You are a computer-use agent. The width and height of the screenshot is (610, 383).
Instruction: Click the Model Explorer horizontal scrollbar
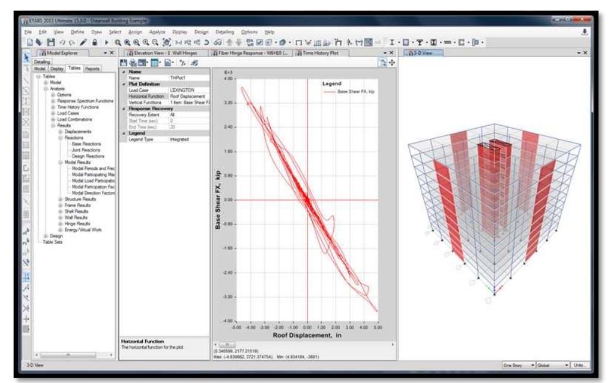(x=74, y=355)
